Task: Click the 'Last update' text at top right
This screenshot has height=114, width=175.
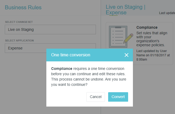Action: (x=167, y=13)
